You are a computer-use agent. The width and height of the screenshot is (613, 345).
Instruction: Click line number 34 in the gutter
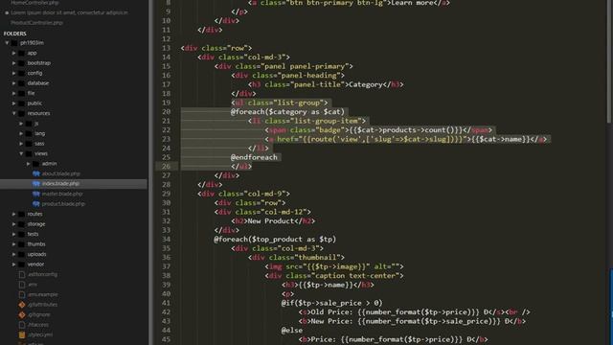pyautogui.click(x=166, y=239)
